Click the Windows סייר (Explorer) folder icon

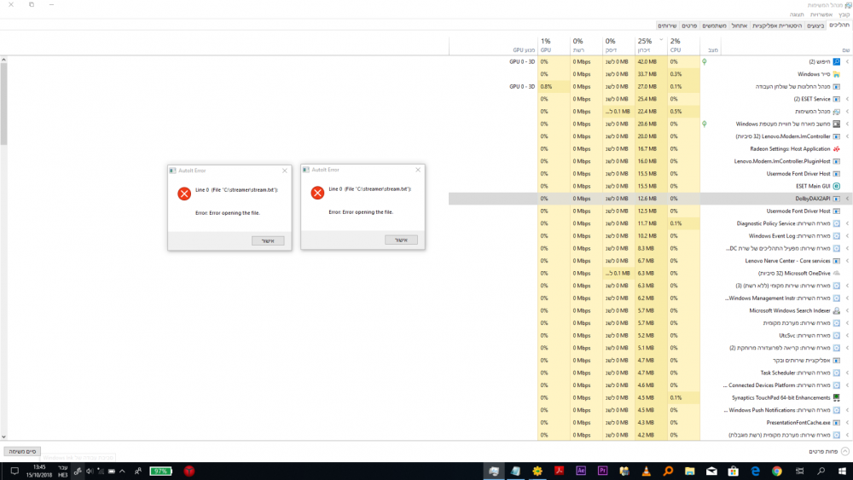(x=836, y=74)
